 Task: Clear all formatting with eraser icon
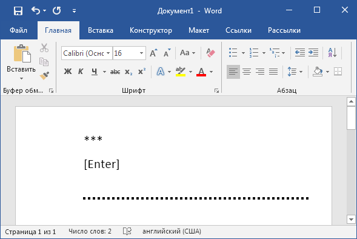point(210,53)
